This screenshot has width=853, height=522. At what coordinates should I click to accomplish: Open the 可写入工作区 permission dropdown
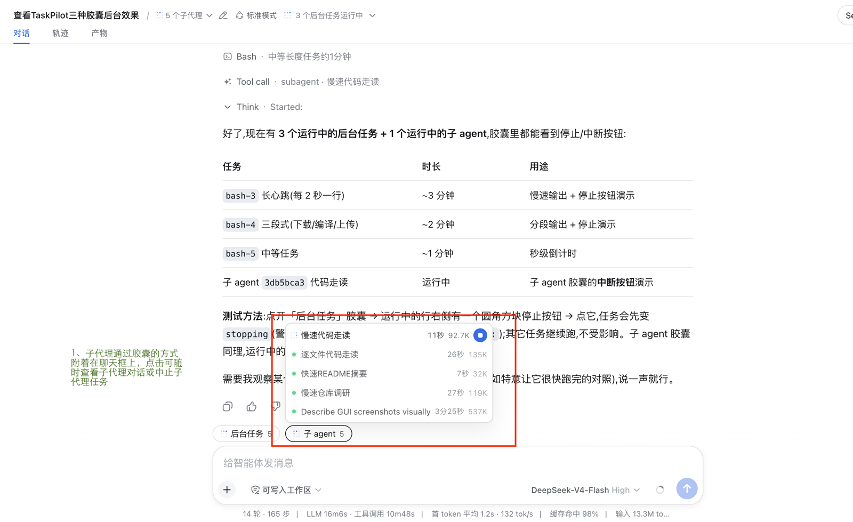point(286,489)
